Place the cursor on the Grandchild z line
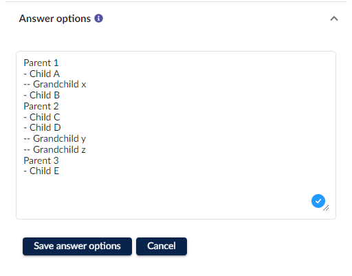Viewport: 352px width, 276px height. (55, 149)
